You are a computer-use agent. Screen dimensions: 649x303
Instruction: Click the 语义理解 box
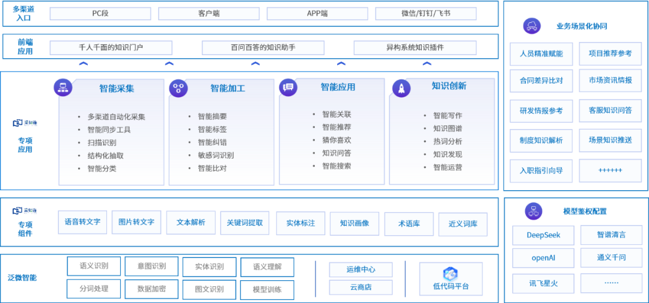tap(267, 267)
